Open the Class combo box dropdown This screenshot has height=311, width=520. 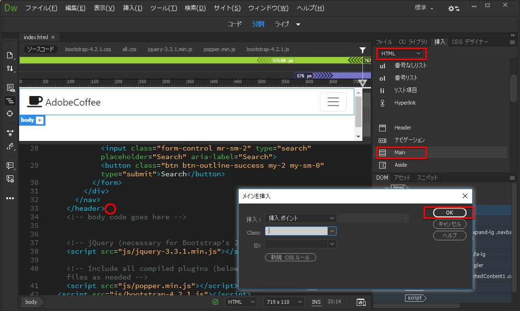click(x=332, y=231)
